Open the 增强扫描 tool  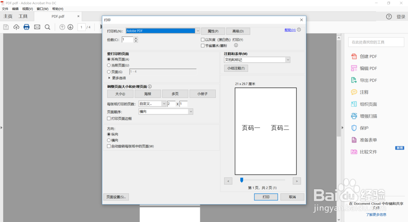364,116
